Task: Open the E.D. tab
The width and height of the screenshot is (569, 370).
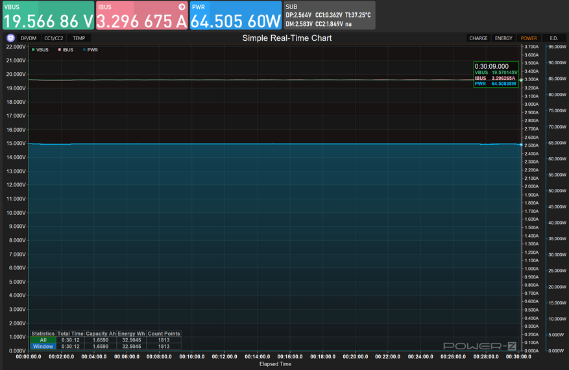Action: click(x=554, y=38)
